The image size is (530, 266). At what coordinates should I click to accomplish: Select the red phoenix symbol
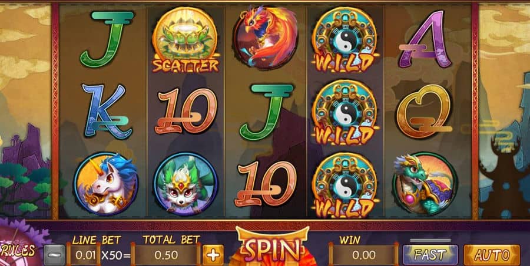click(266, 38)
